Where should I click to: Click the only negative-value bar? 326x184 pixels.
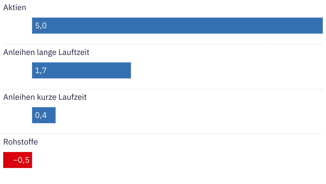18,160
